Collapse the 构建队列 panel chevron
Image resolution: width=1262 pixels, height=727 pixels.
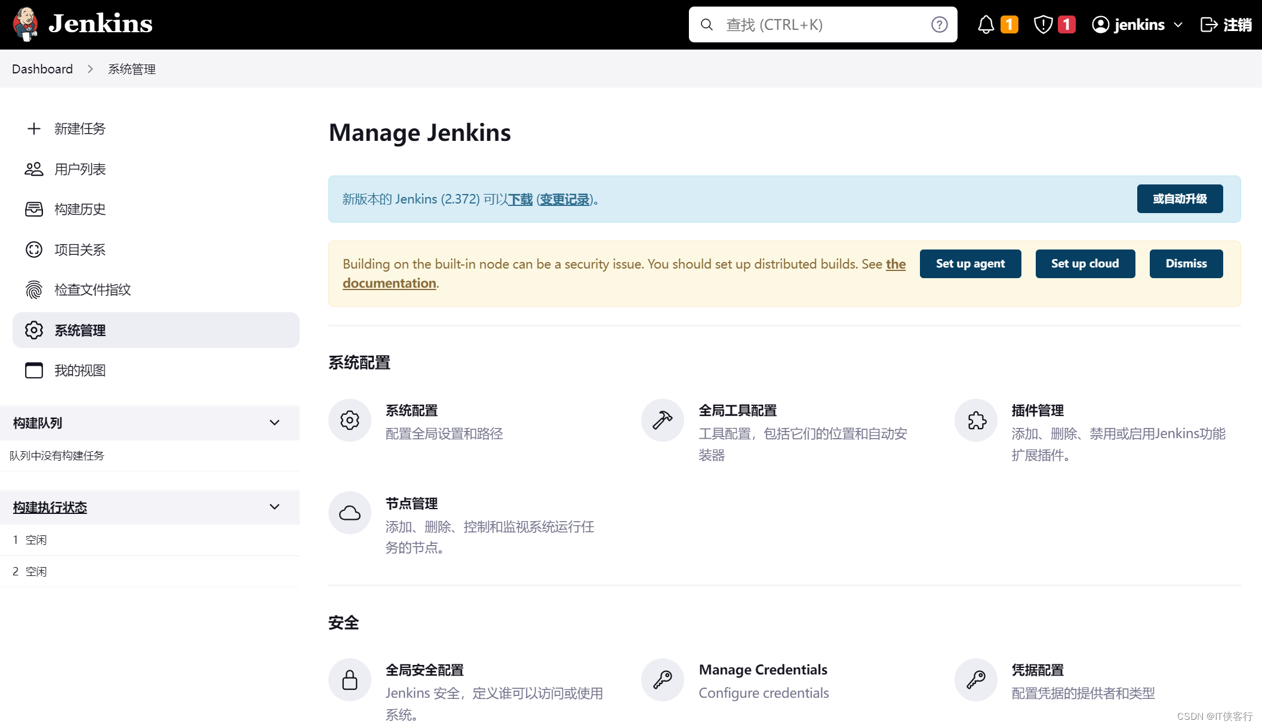[275, 423]
